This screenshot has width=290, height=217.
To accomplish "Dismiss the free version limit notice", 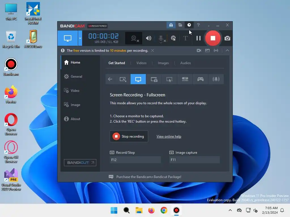I will pos(152,50).
